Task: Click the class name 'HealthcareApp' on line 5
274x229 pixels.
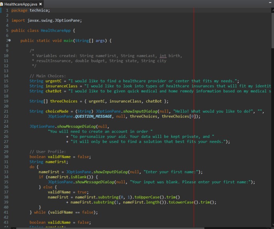Action: (x=56, y=30)
